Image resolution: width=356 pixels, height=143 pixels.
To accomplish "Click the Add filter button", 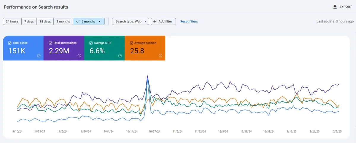I will (x=163, y=21).
